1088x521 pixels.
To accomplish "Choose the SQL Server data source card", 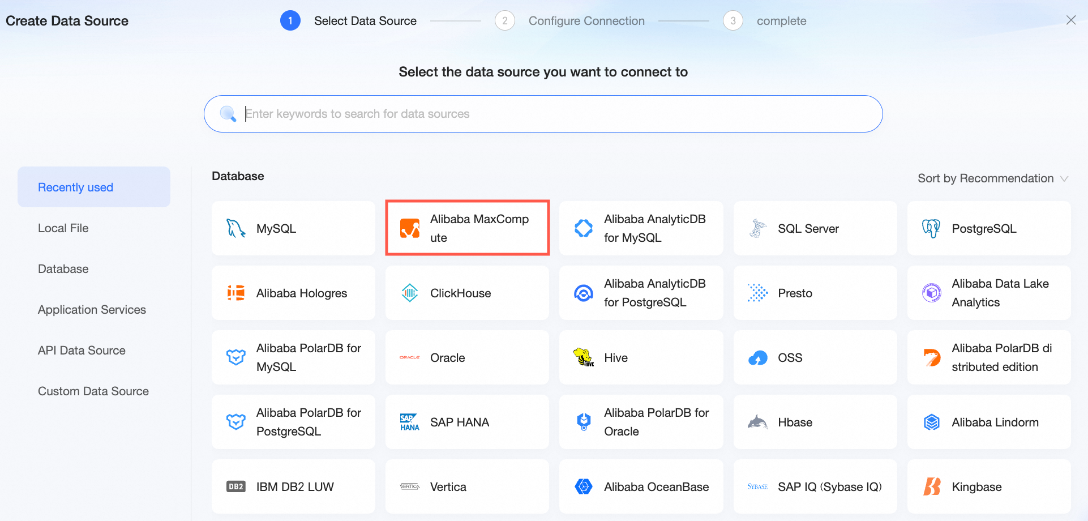I will pyautogui.click(x=815, y=228).
